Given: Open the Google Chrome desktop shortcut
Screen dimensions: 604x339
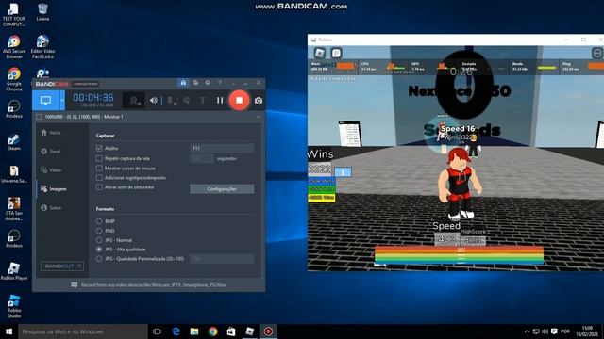Looking at the screenshot, I should [14, 79].
